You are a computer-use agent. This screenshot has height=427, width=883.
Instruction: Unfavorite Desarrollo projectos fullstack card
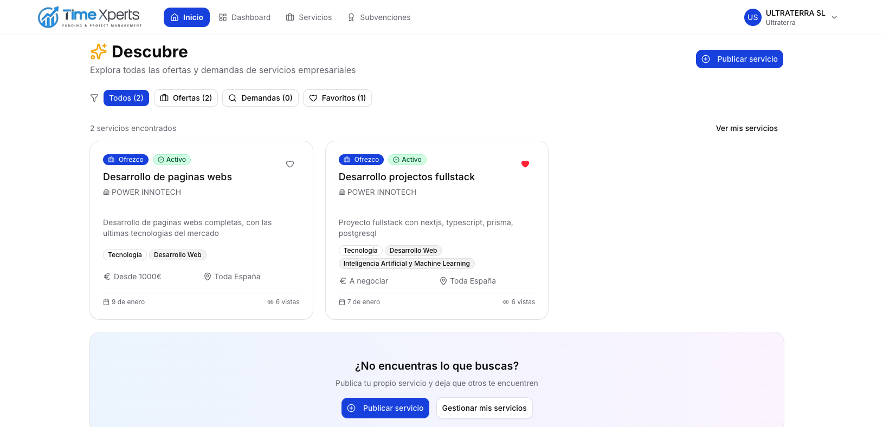click(525, 164)
